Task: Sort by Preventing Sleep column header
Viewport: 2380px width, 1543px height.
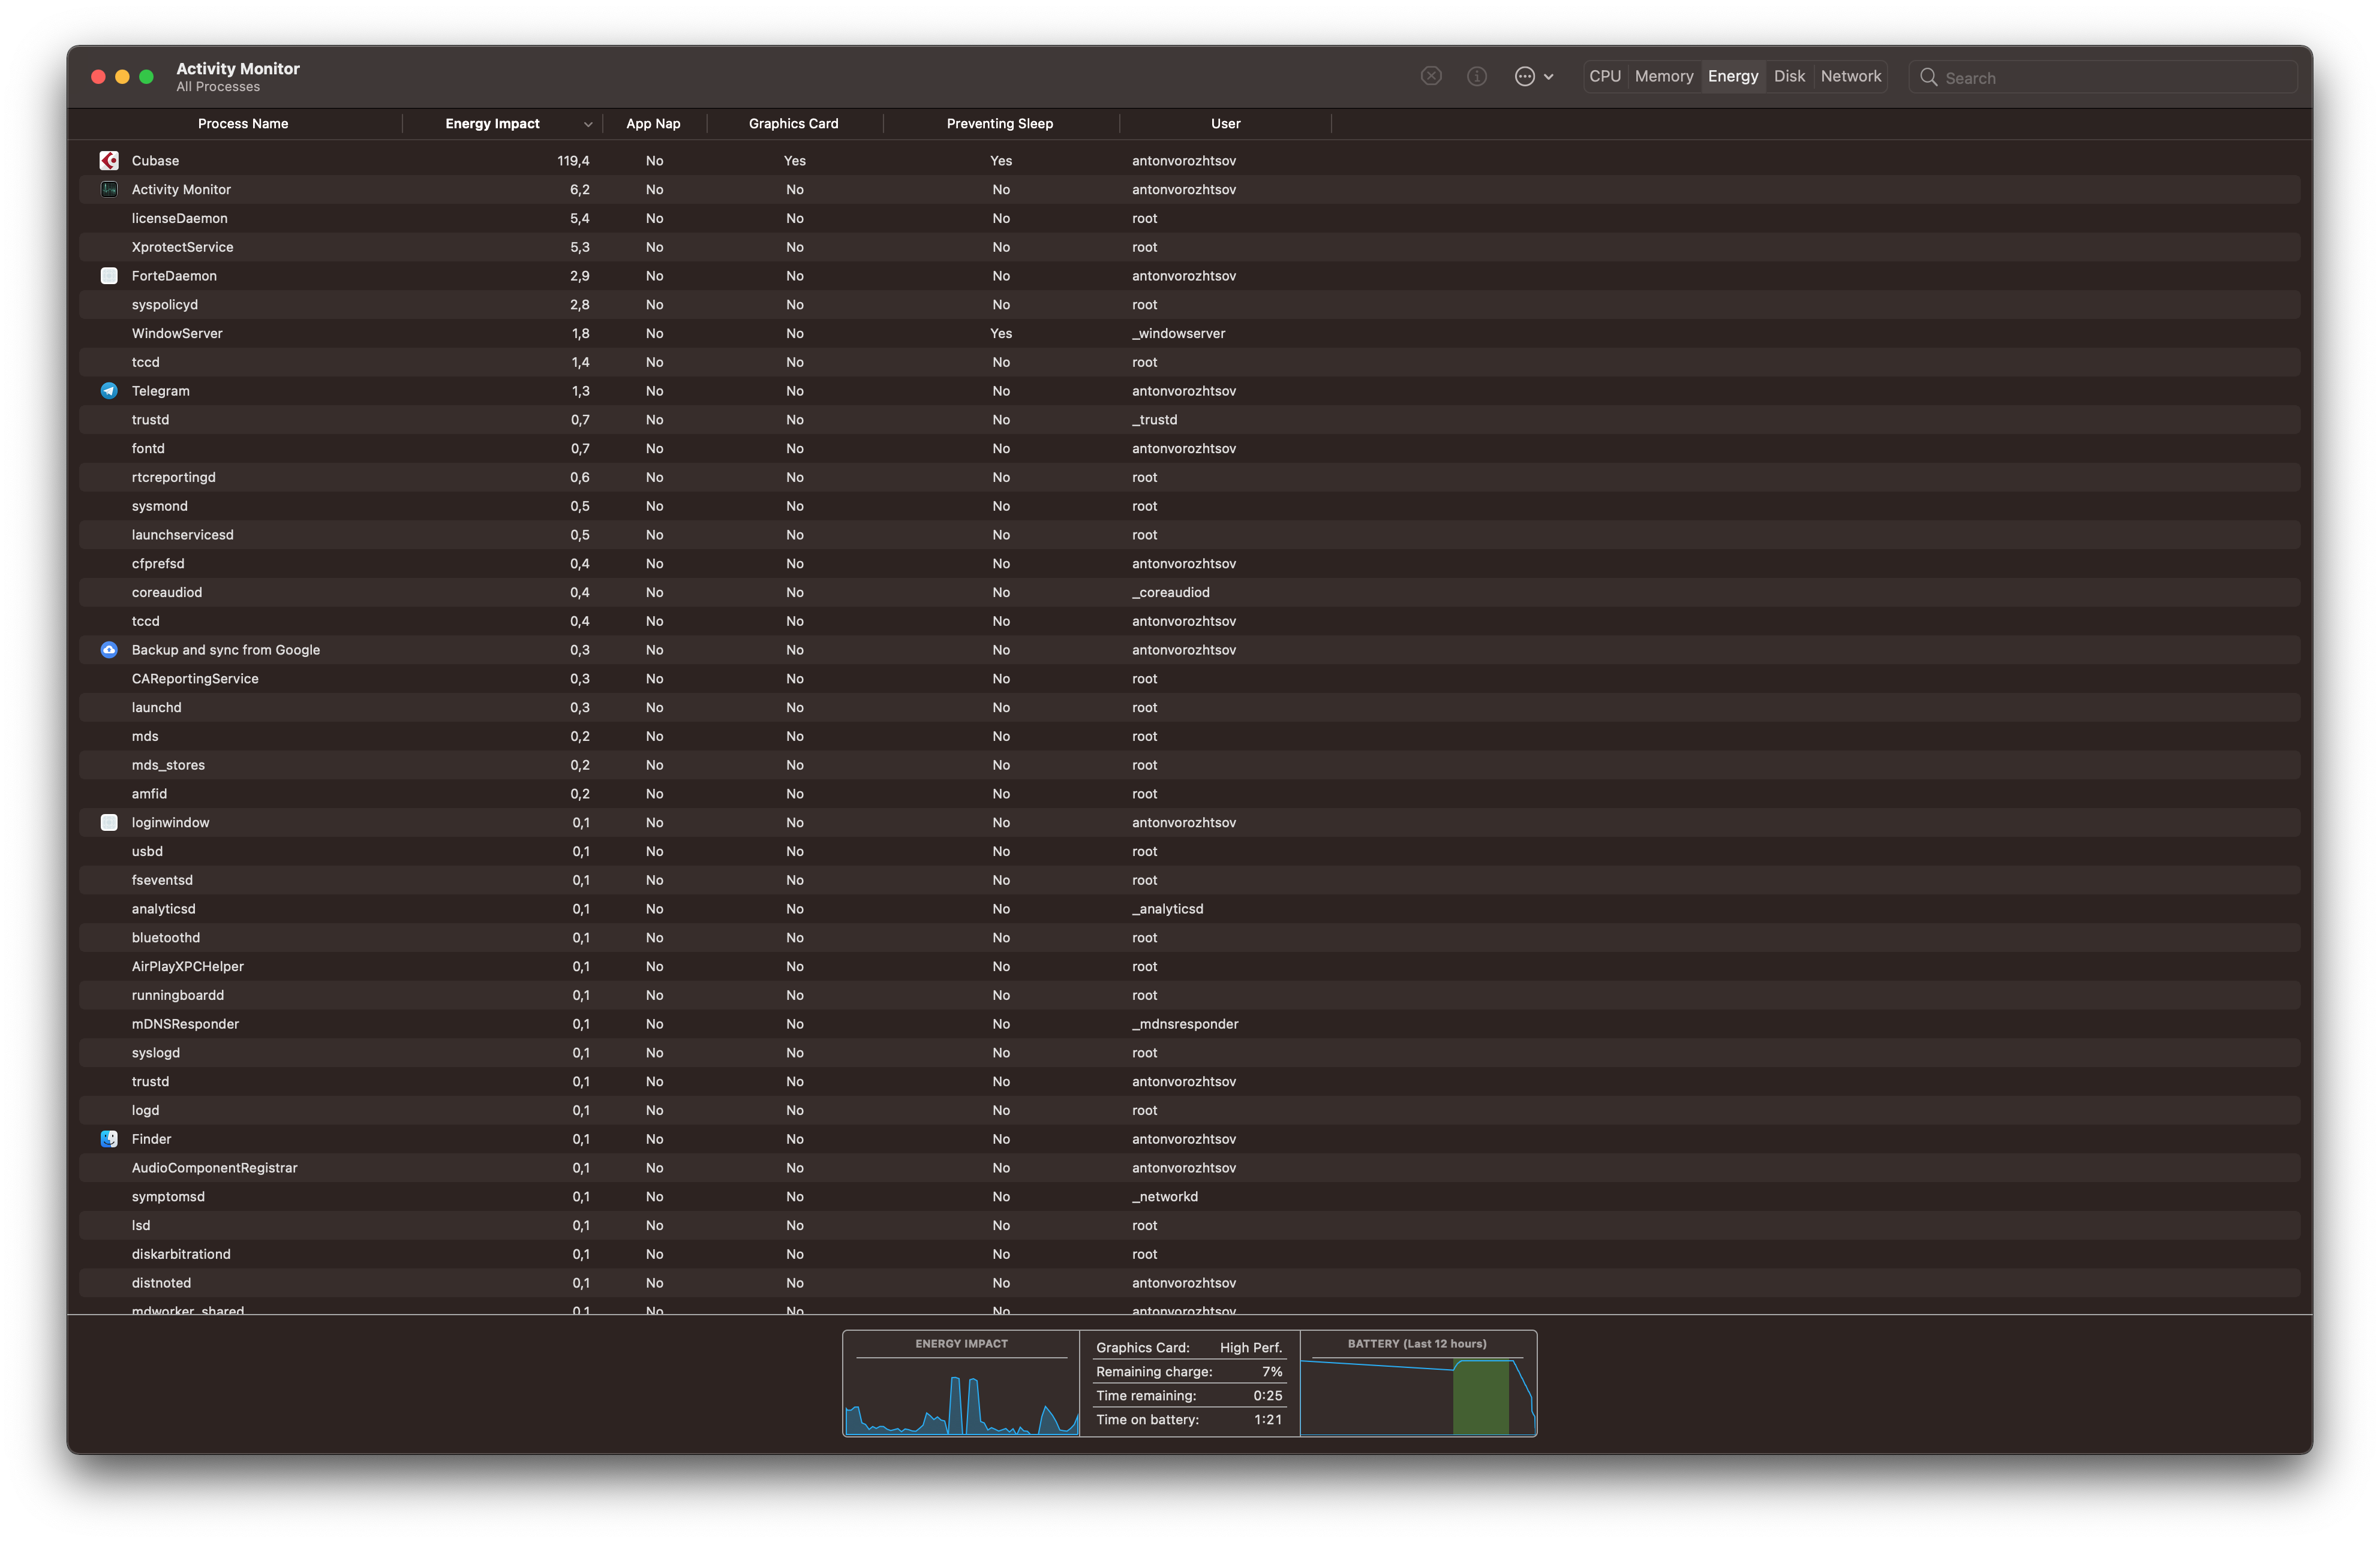Action: (x=999, y=124)
